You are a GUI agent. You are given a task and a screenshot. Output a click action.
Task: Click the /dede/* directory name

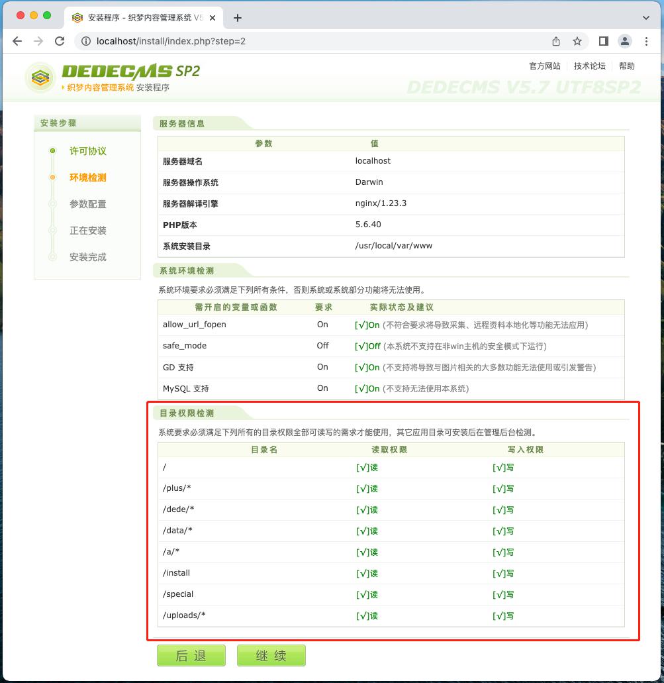point(179,509)
